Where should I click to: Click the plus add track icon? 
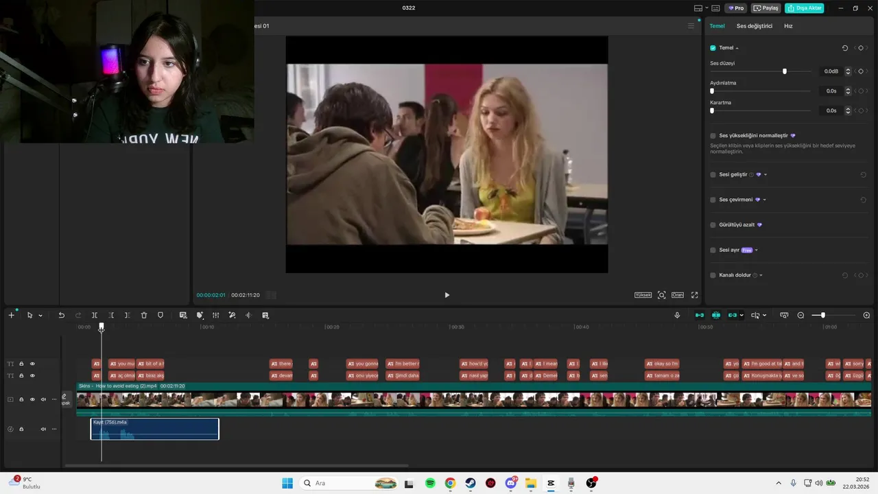(11, 316)
